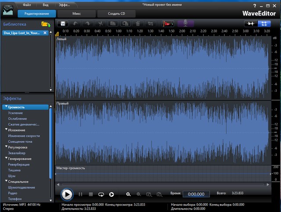Click the purple microphone record icon
The image size is (281, 212).
(185, 24)
